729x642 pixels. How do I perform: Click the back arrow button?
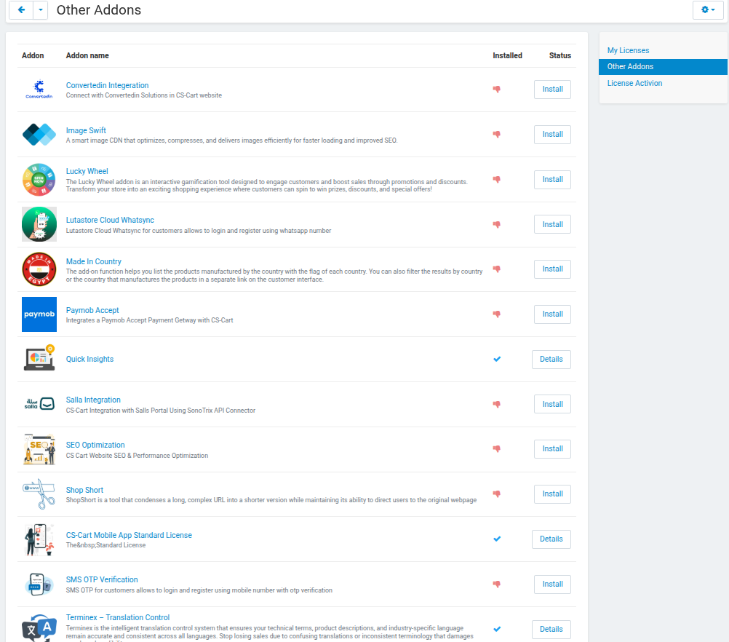(x=21, y=10)
